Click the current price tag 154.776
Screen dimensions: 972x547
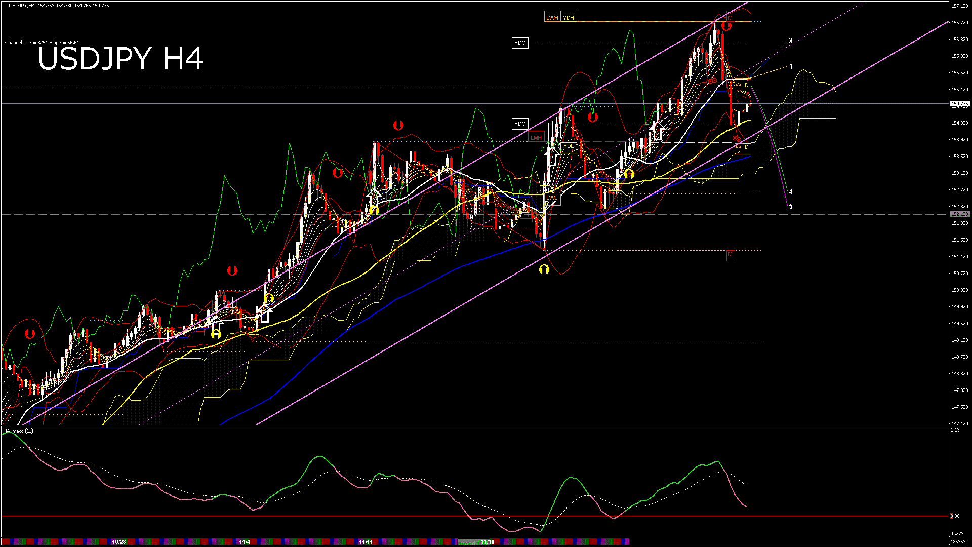pyautogui.click(x=959, y=104)
